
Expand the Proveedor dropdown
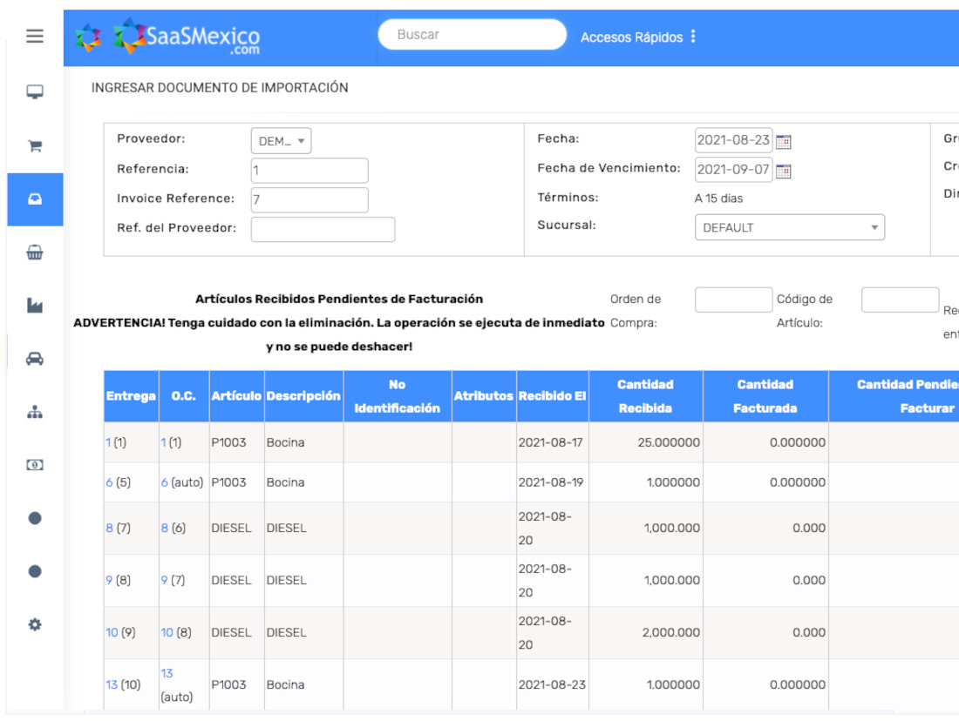coord(281,141)
